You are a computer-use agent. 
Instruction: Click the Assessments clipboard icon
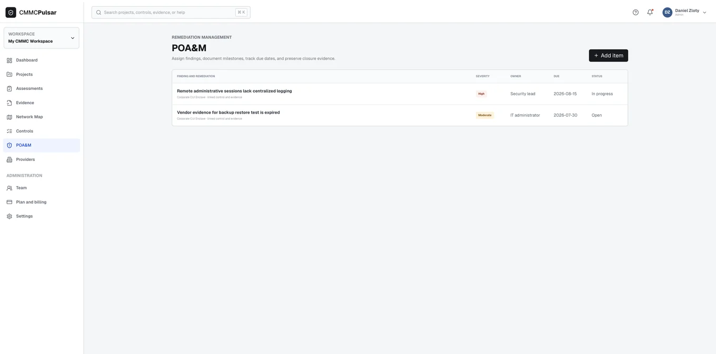(x=9, y=89)
